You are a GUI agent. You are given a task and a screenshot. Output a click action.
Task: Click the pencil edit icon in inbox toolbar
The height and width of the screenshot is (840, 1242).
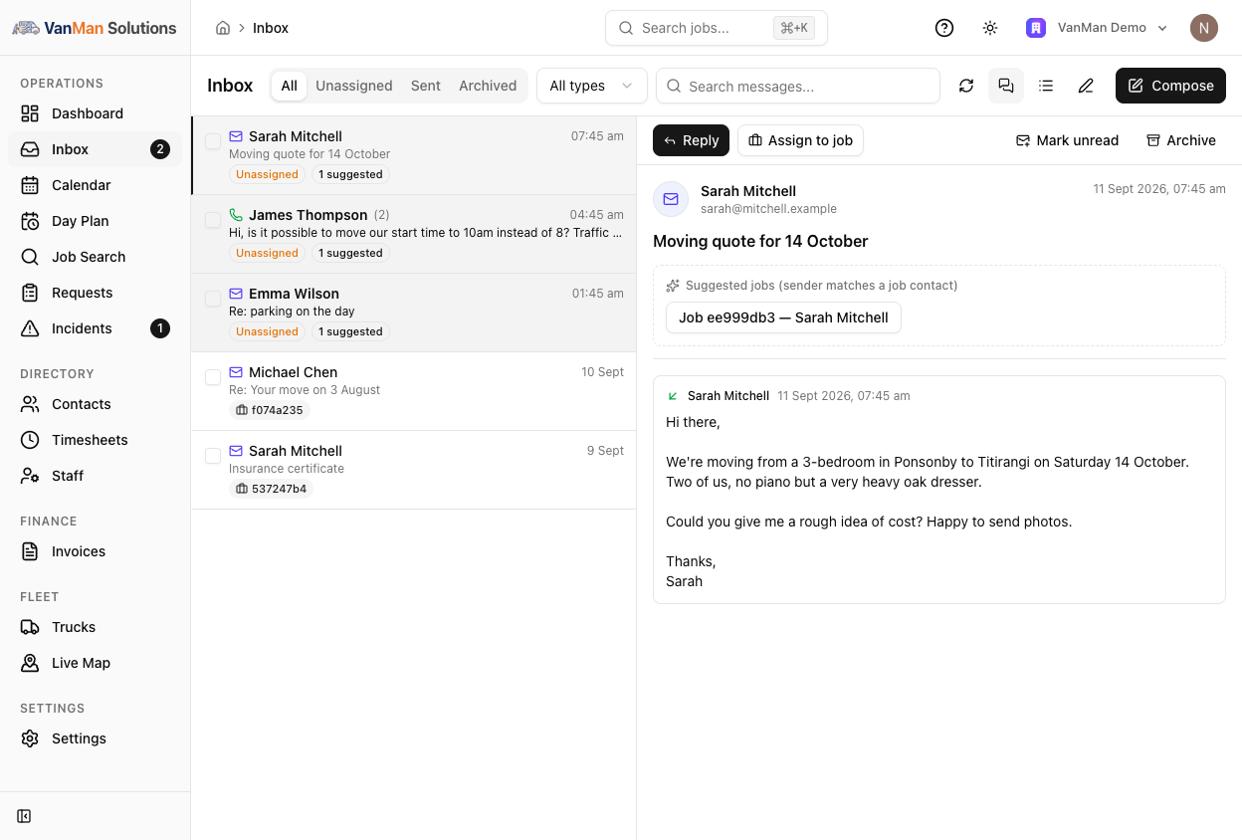click(x=1086, y=86)
